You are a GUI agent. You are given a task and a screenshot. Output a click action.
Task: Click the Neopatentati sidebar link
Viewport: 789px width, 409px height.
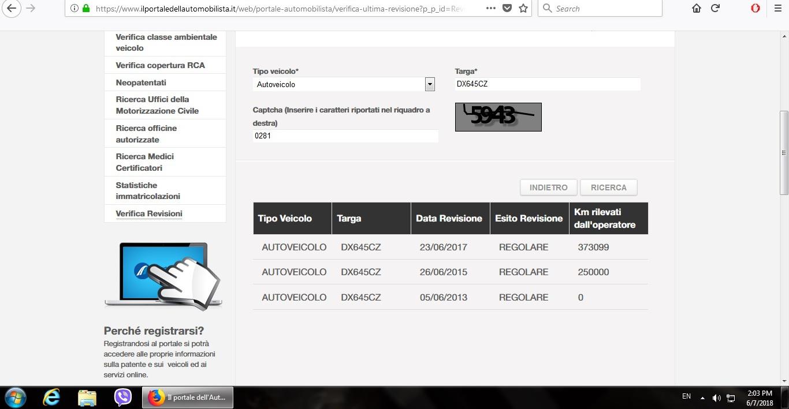pyautogui.click(x=141, y=82)
